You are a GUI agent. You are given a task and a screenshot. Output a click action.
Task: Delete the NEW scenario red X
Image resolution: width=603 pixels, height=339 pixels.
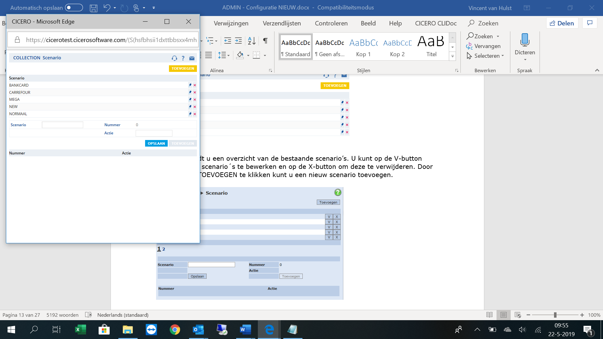point(195,107)
